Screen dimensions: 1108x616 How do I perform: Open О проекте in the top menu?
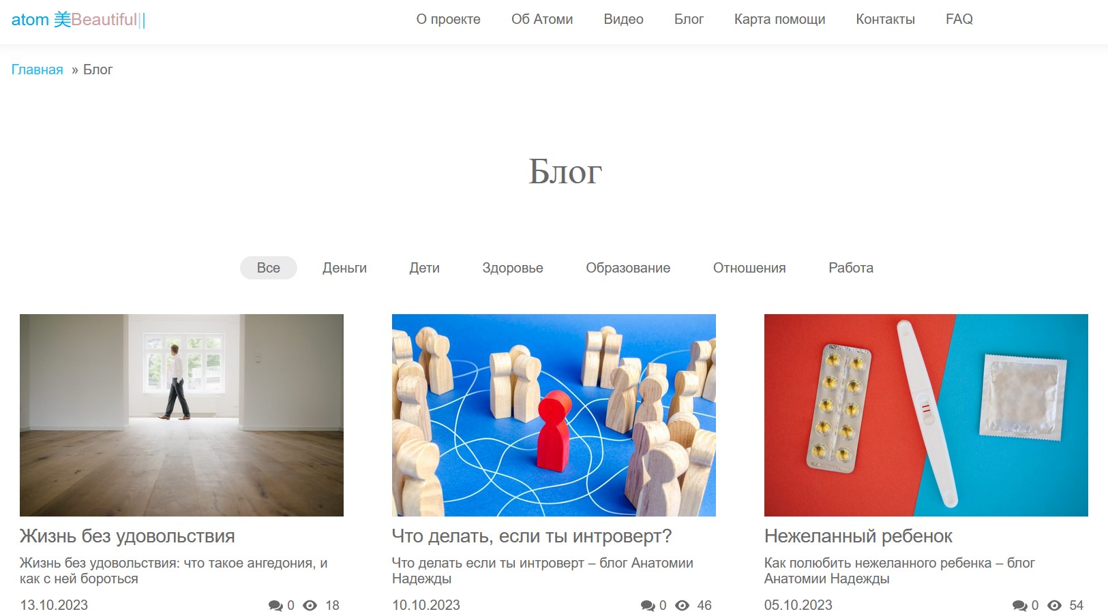[x=449, y=19]
